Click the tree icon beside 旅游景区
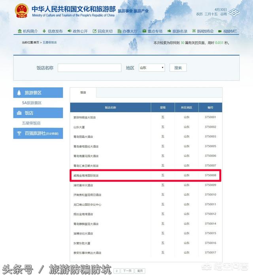The height and width of the screenshot is (275, 253). click(19, 93)
